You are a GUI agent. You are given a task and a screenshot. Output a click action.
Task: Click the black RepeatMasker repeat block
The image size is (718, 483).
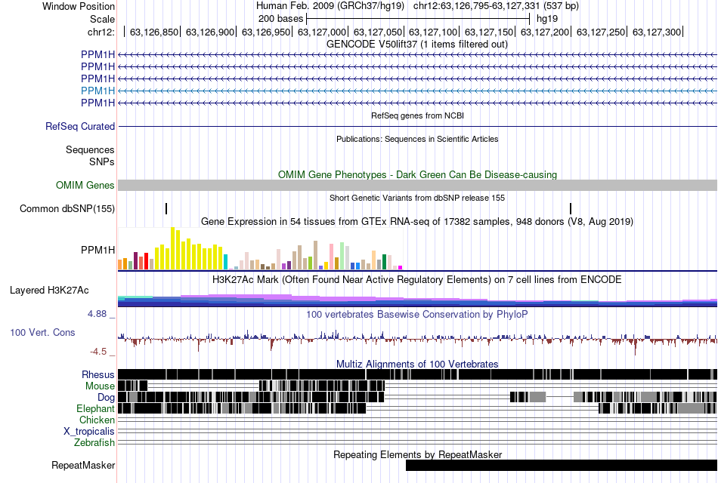pyautogui.click(x=562, y=466)
